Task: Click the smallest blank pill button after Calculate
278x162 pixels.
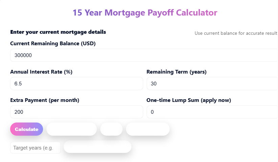Action: (x=111, y=129)
